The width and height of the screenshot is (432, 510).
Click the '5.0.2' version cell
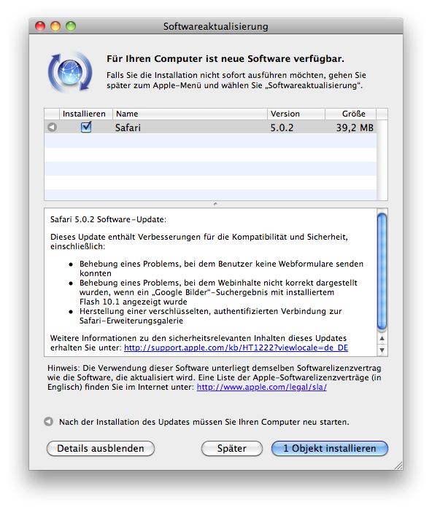pyautogui.click(x=282, y=127)
